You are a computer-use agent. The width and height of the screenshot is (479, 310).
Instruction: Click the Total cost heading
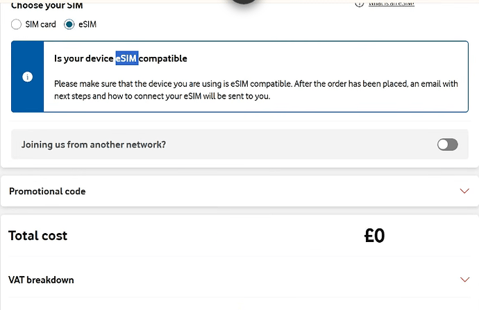point(38,236)
